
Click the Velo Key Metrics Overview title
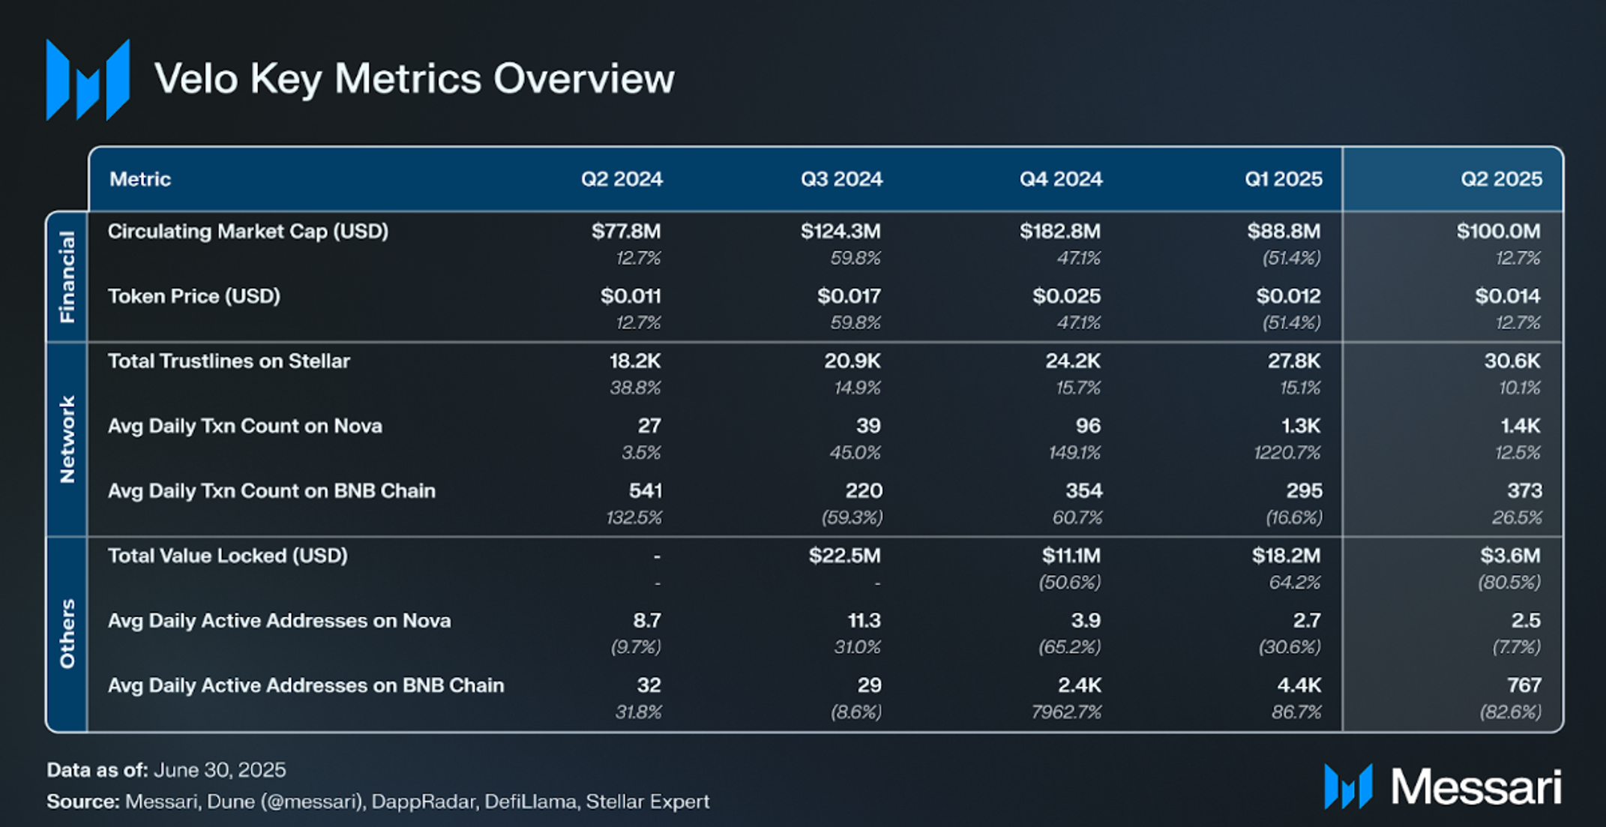click(415, 79)
